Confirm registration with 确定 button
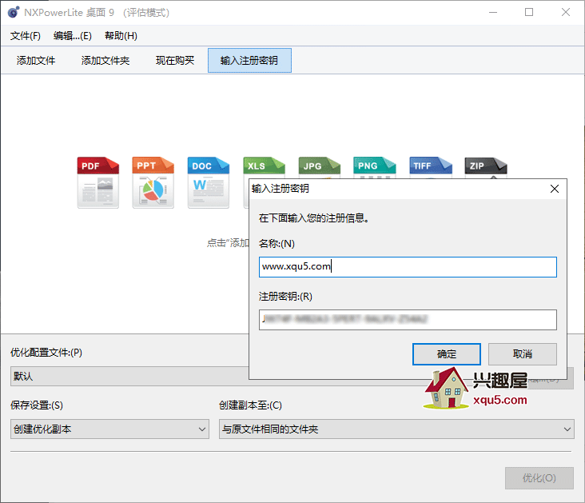 (x=447, y=354)
